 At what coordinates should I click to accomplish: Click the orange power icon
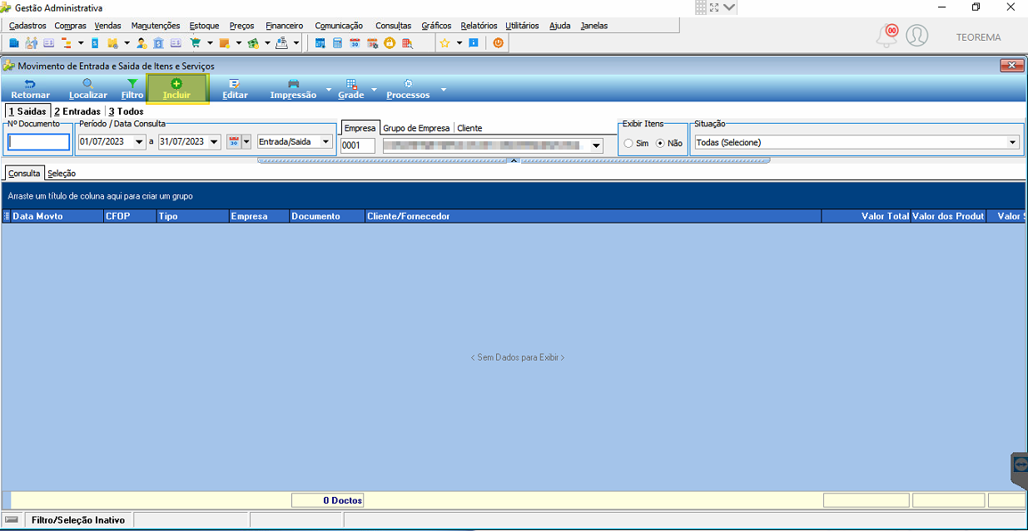(498, 42)
